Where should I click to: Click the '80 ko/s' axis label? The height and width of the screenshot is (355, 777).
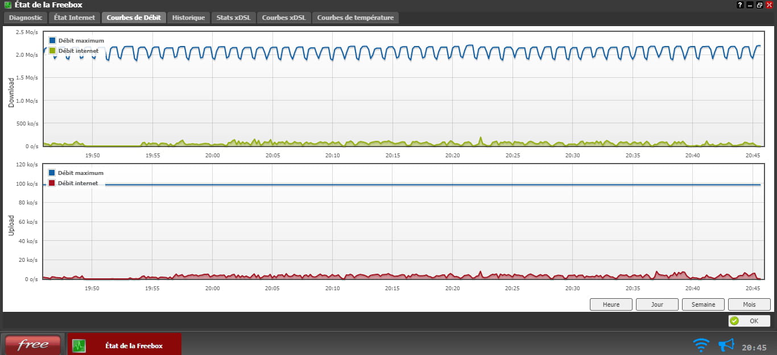coord(28,203)
